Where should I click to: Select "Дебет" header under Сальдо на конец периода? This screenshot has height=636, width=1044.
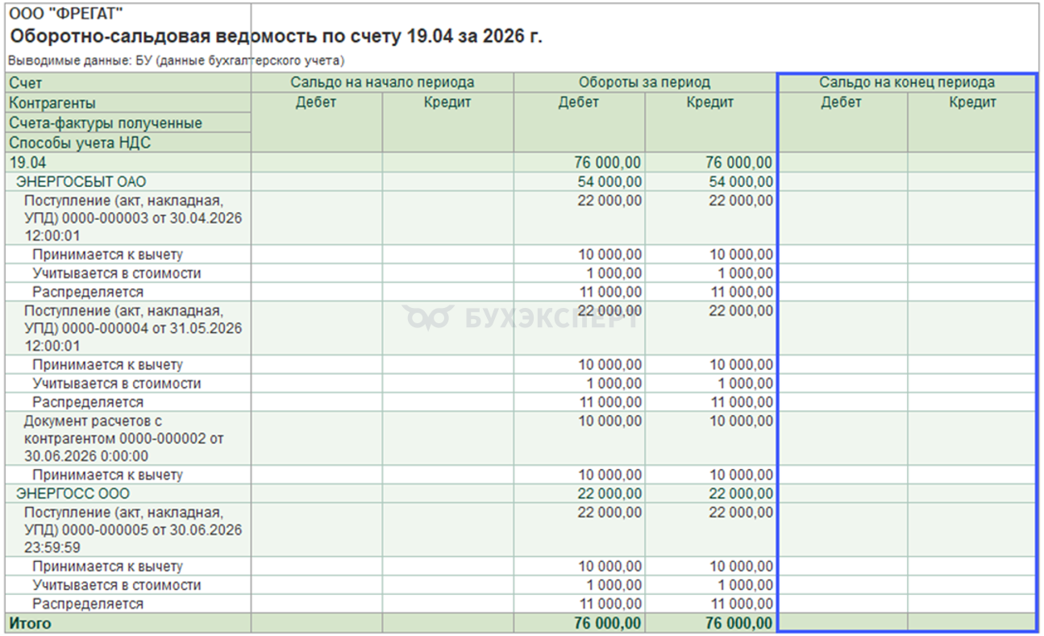point(842,102)
